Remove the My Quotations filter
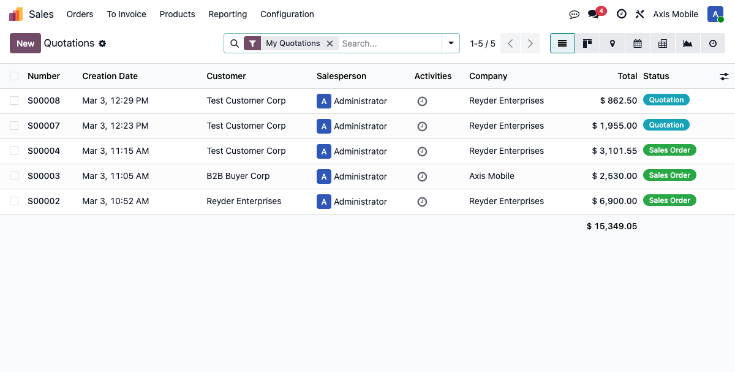Screen dimensions: 735x372 (330, 44)
